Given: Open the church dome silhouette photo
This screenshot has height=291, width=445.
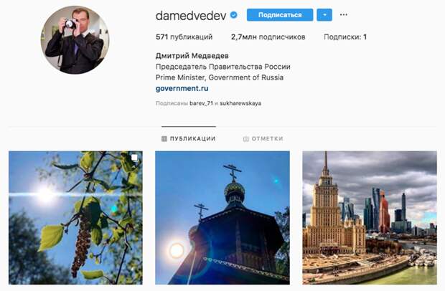Looking at the screenshot, I should click(x=222, y=218).
